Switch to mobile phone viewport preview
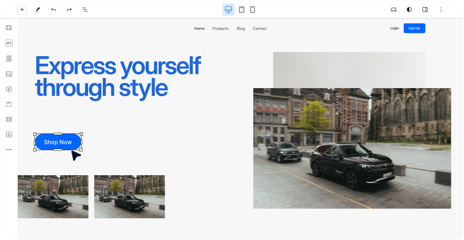The height and width of the screenshot is (240, 464). click(x=252, y=10)
